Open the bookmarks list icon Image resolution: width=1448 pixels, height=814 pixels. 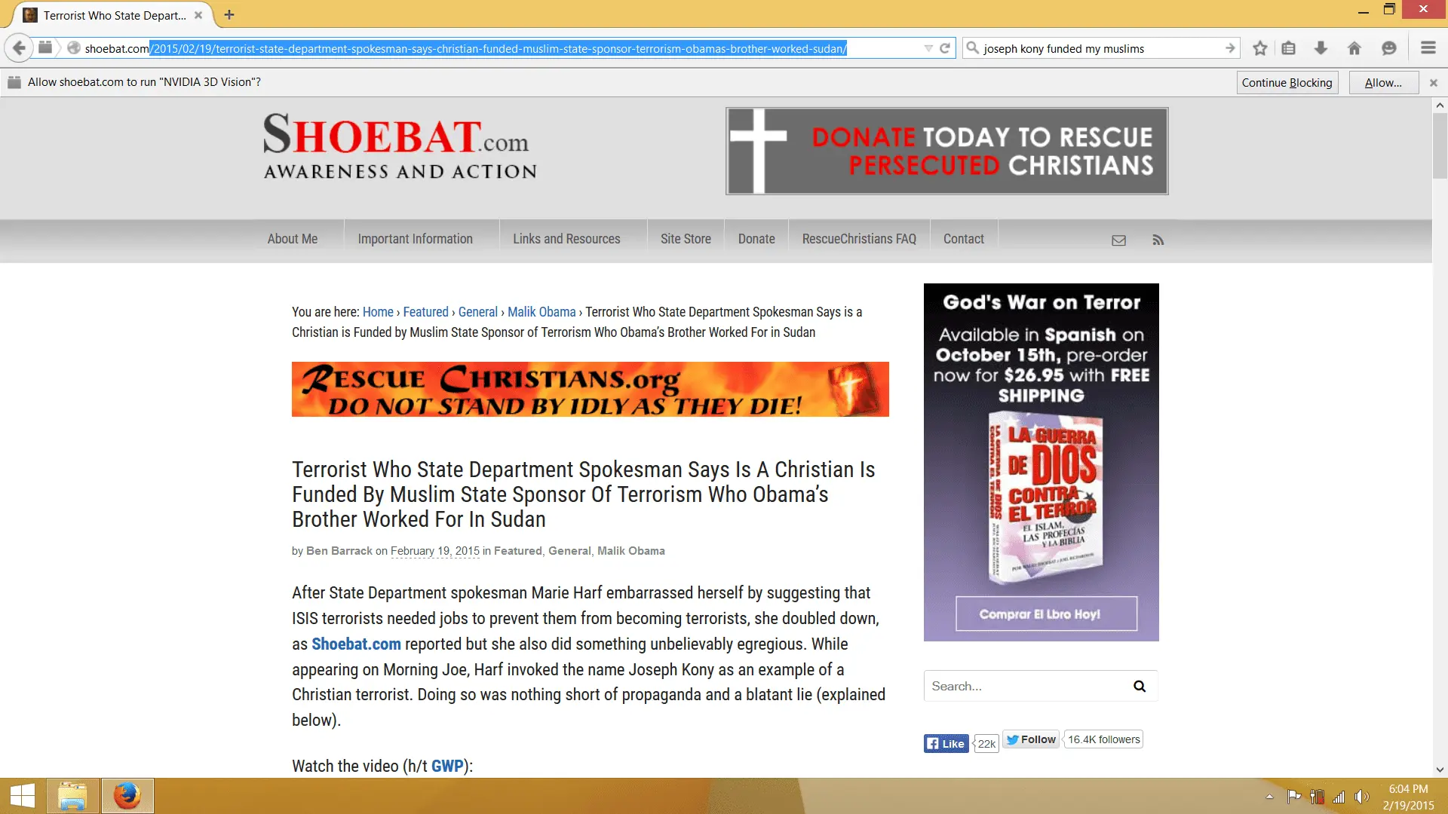point(1289,48)
